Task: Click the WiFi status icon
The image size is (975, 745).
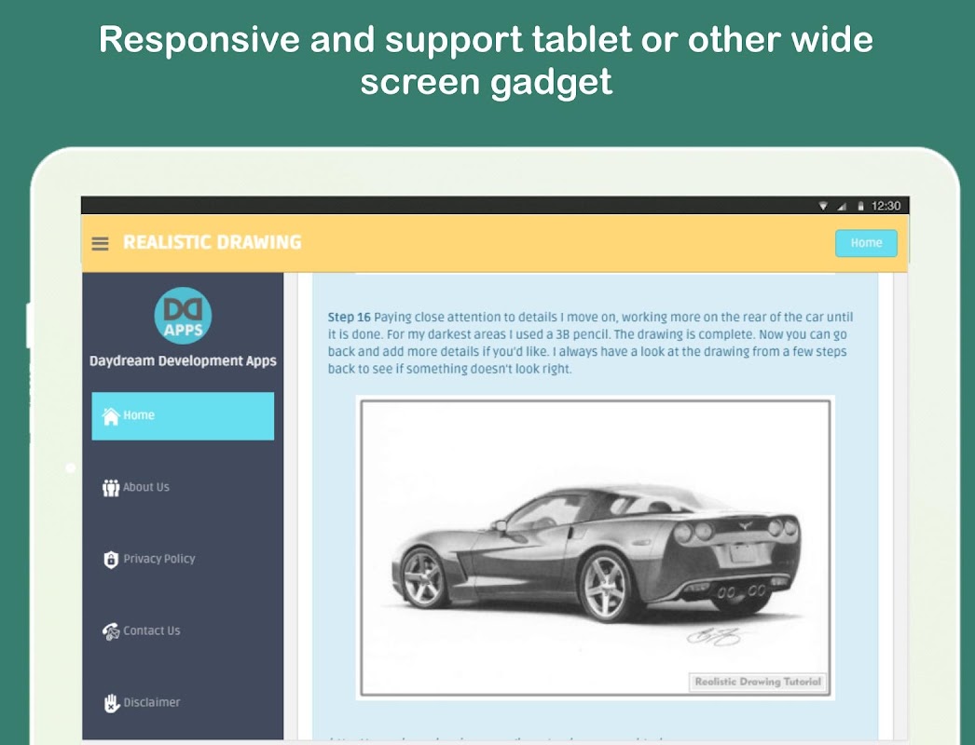Action: pos(823,206)
